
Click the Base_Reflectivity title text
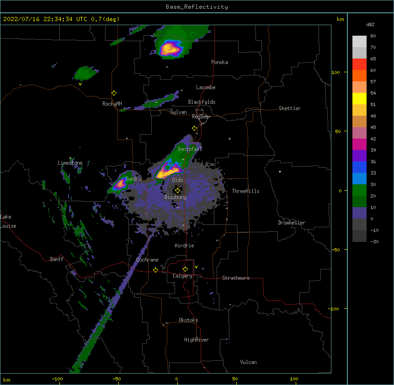(197, 7)
